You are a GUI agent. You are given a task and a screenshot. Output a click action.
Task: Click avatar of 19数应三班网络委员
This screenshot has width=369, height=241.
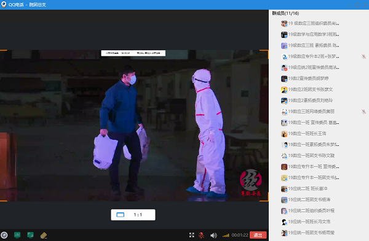point(284,112)
